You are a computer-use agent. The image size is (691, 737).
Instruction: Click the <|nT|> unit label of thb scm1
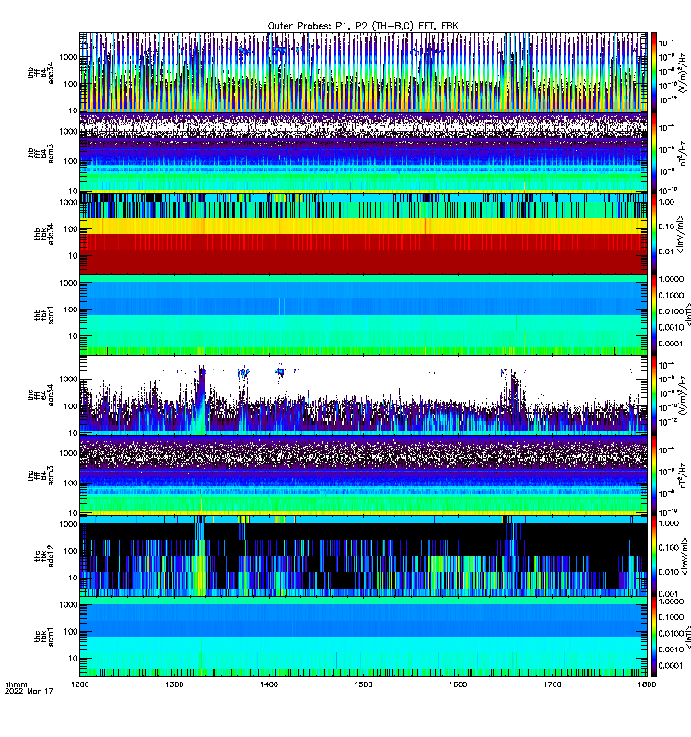pyautogui.click(x=688, y=314)
